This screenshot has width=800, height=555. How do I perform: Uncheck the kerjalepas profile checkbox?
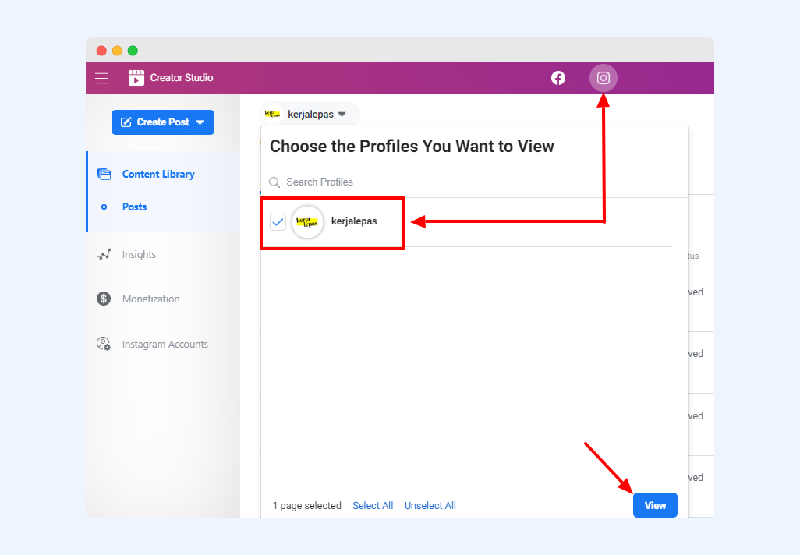pos(278,222)
